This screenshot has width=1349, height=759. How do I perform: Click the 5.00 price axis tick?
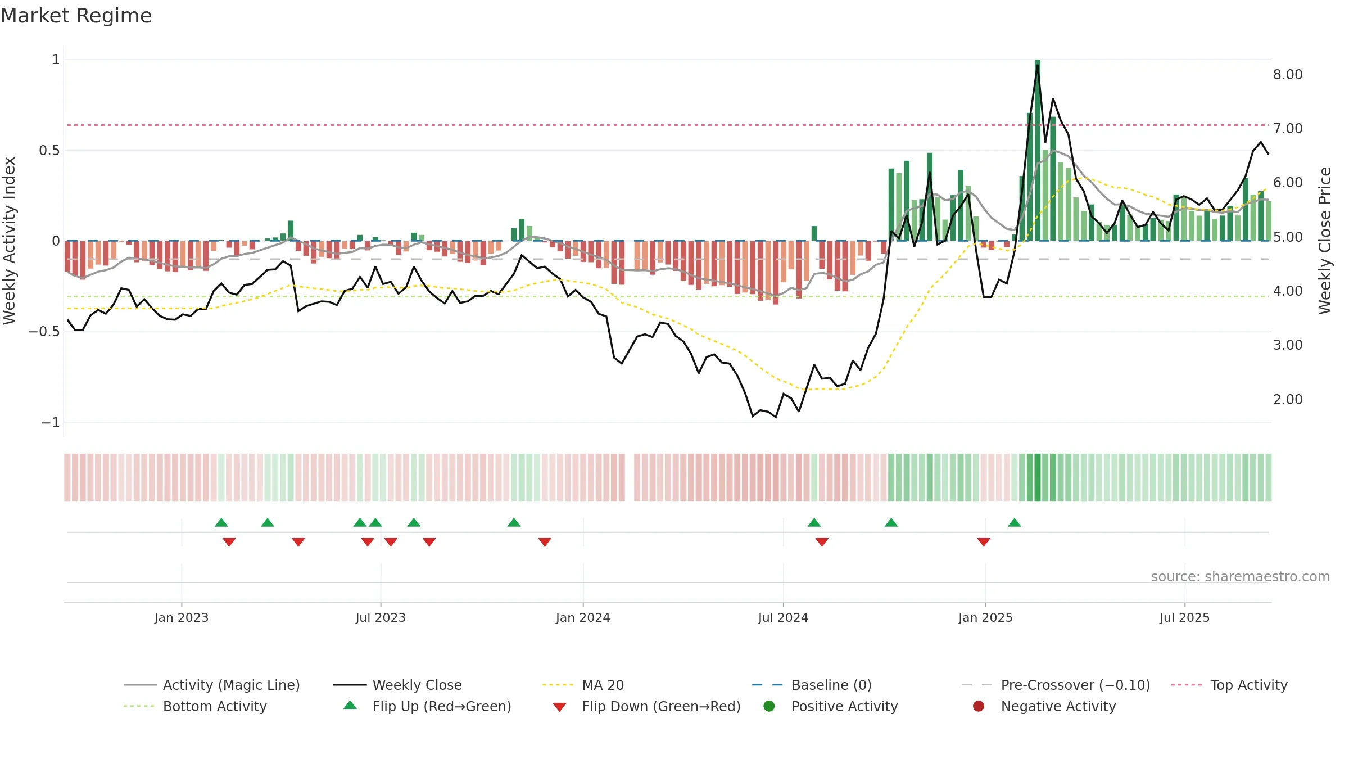click(1288, 237)
